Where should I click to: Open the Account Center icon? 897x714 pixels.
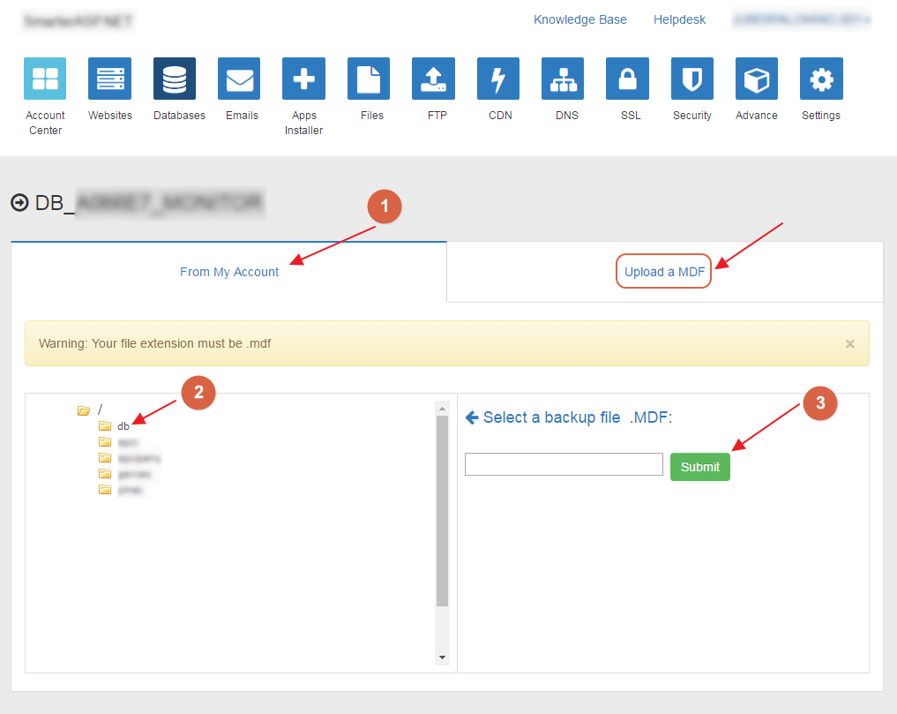(45, 79)
